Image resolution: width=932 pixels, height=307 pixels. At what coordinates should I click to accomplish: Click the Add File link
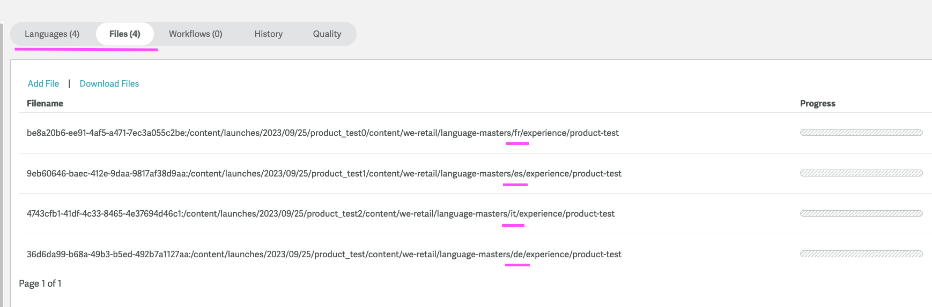43,84
